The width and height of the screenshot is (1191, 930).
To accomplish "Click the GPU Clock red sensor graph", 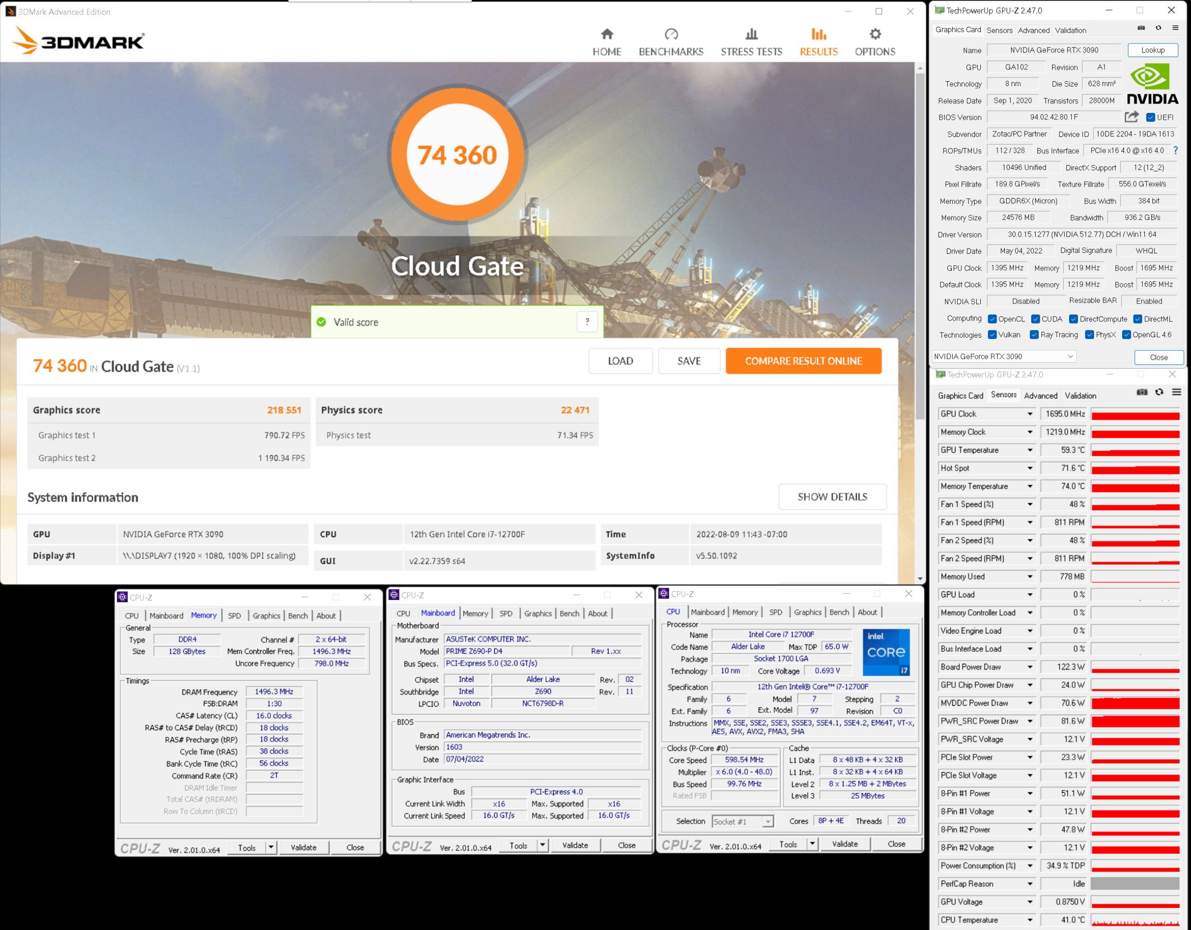I will pos(1135,414).
